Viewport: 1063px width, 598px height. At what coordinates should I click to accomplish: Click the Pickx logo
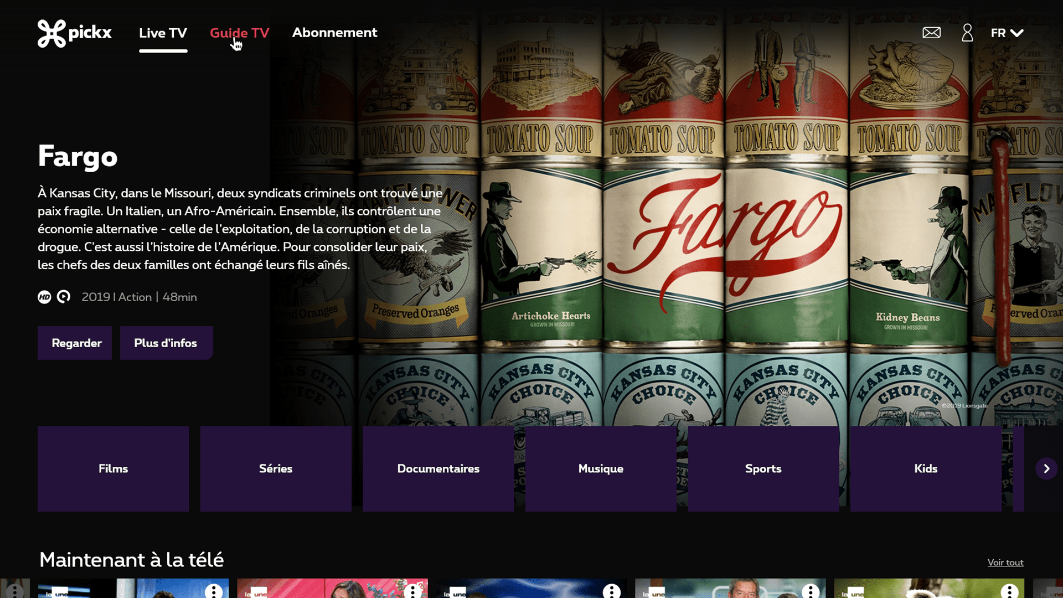[75, 33]
